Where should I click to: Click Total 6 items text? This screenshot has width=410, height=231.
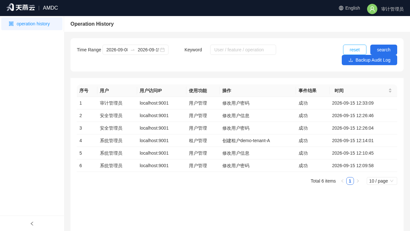click(x=323, y=181)
